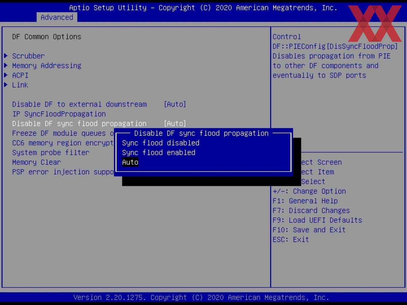The width and height of the screenshot is (407, 305).
Task: Open the Link entry
Action: pyautogui.click(x=20, y=85)
